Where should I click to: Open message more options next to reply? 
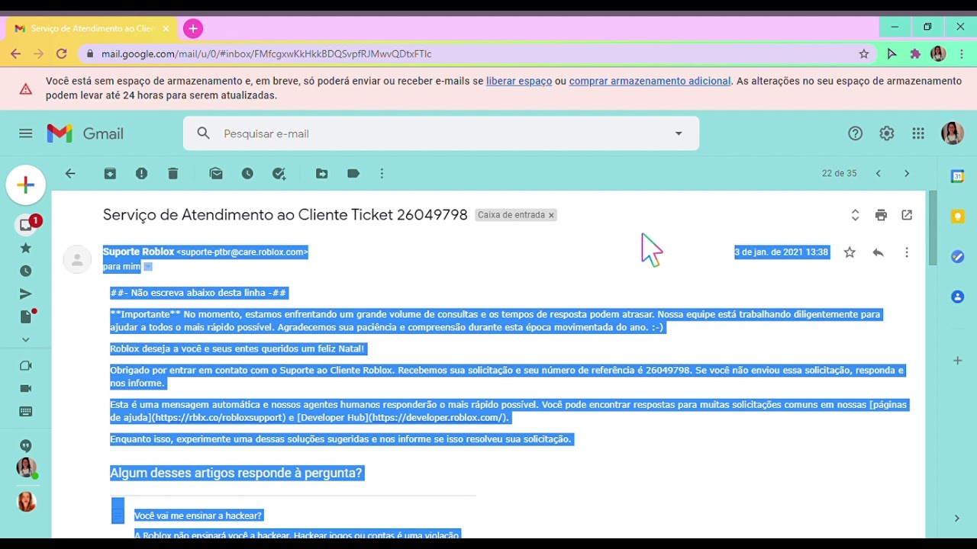(x=907, y=252)
